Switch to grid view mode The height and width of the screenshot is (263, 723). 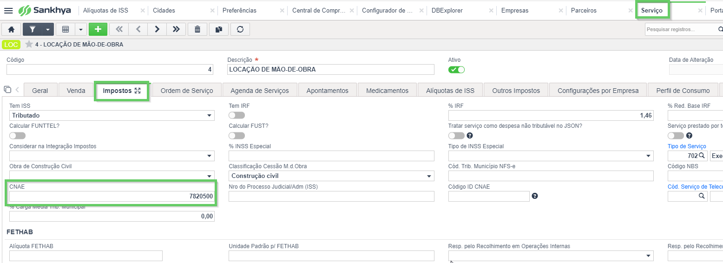coord(66,29)
